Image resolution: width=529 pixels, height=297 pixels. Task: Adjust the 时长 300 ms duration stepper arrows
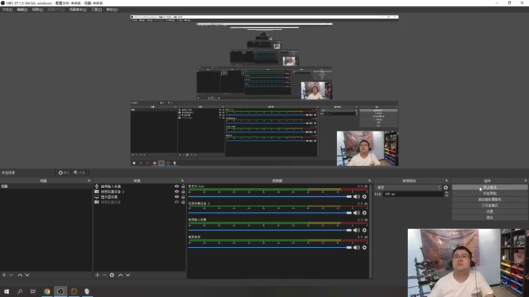tap(446, 194)
